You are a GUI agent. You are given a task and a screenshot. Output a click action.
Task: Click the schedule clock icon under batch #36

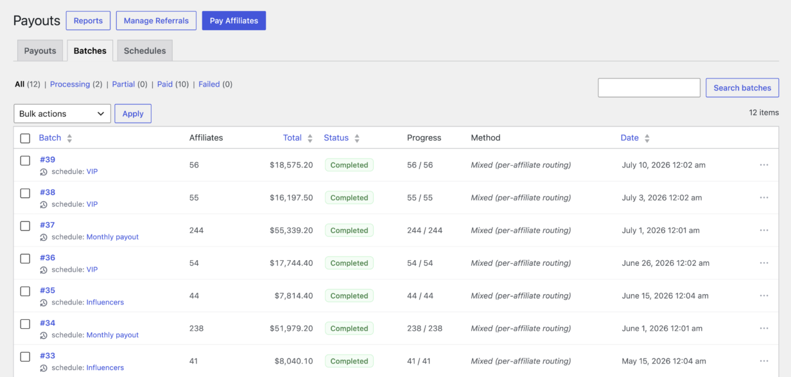point(44,270)
